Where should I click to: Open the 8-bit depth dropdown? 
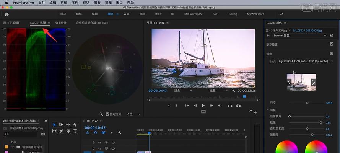coord(134,114)
